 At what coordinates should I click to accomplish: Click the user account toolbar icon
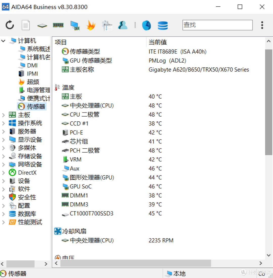pyautogui.click(x=123, y=25)
